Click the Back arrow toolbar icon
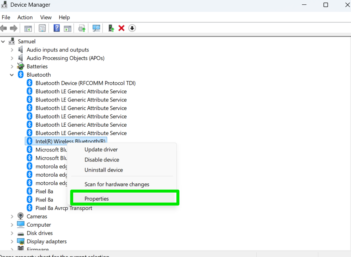Viewport: 351px width, 257px height. pos(4,29)
